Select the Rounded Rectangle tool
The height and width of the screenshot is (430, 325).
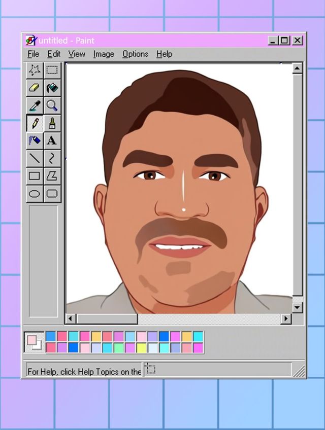[52, 193]
